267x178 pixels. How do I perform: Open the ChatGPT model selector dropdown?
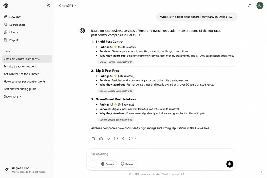pyautogui.click(x=68, y=6)
